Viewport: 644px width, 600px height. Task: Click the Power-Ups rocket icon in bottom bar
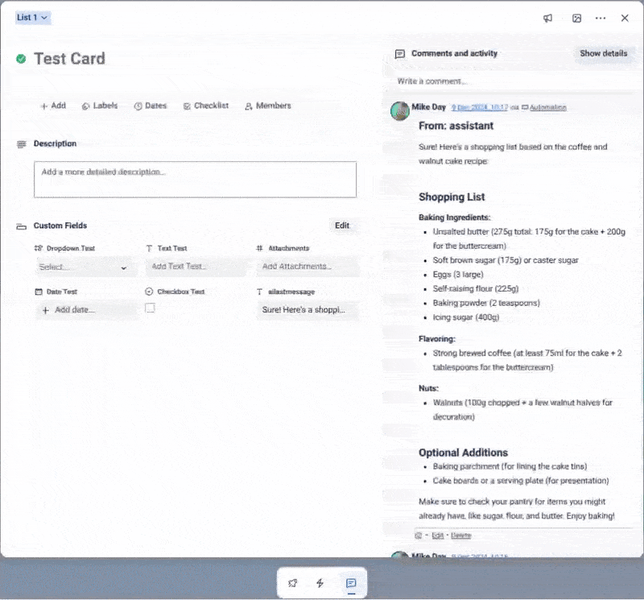(x=292, y=583)
